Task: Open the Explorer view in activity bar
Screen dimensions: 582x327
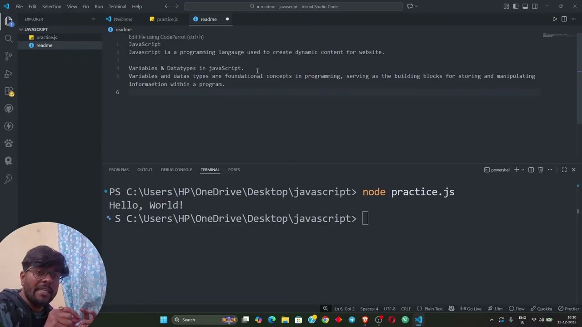Action: click(8, 21)
